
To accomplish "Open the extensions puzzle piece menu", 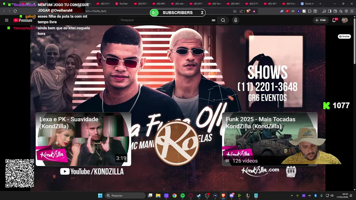I will 310,11.
